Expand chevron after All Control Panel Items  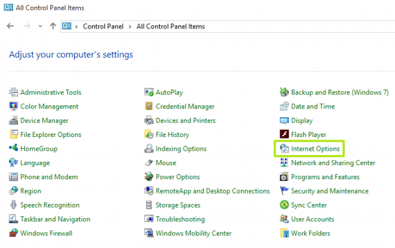209,27
